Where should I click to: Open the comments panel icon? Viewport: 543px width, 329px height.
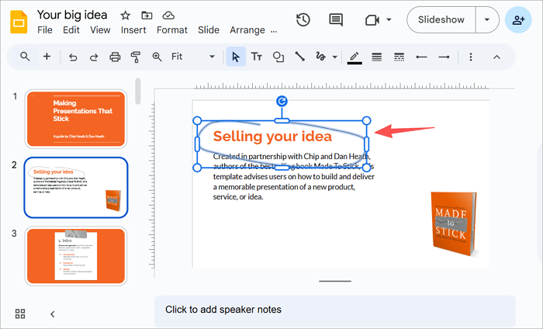(336, 19)
